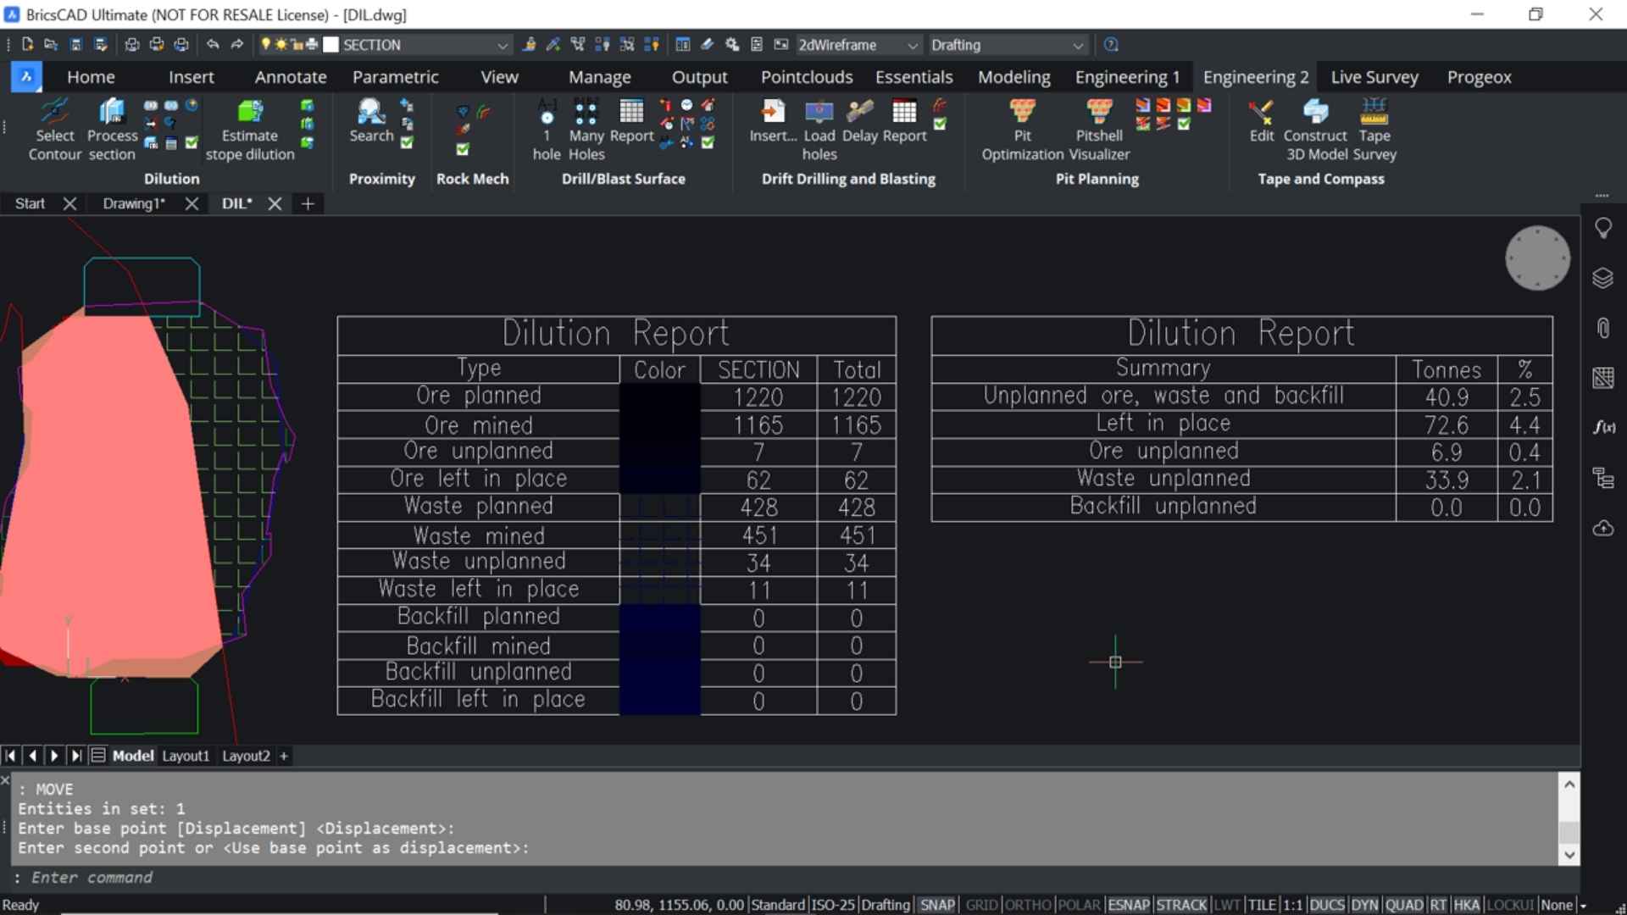Switch to the Layout1 tab
Screen dimensions: 1627x915
(x=185, y=756)
